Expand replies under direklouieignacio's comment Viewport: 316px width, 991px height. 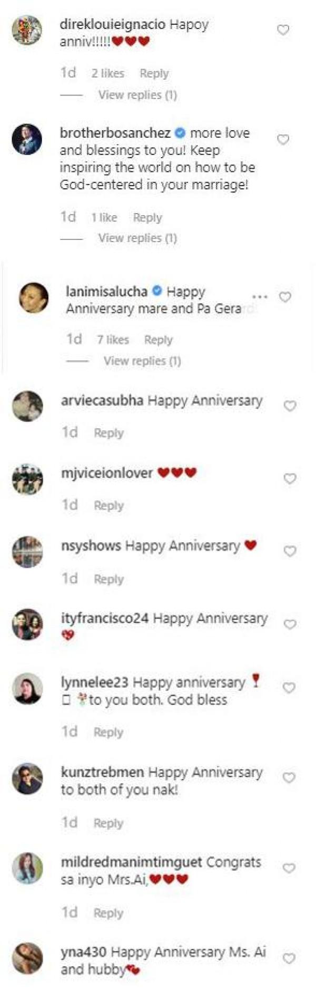tap(137, 95)
